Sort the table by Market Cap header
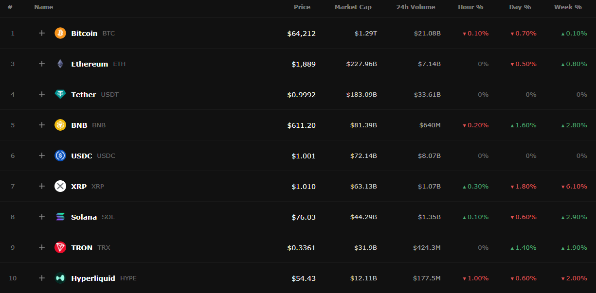The image size is (596, 293). point(353,7)
